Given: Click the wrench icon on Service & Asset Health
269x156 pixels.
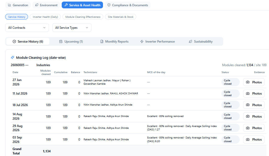Looking at the screenshot, I should coord(66,5).
